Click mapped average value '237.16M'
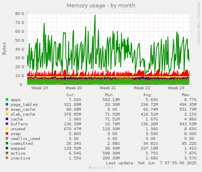202x172 pixels. [x=149, y=148]
